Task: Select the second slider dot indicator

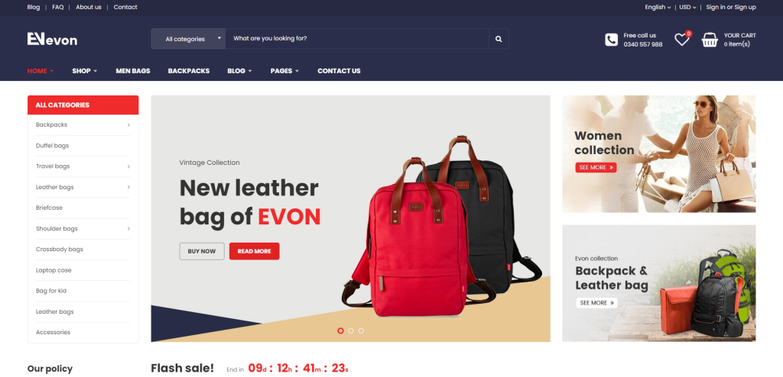Action: click(351, 330)
